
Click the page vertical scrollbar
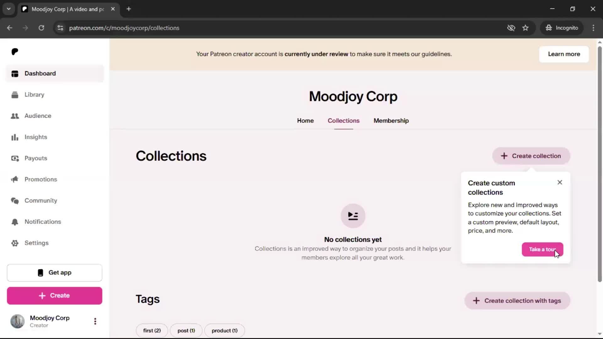tap(600, 164)
